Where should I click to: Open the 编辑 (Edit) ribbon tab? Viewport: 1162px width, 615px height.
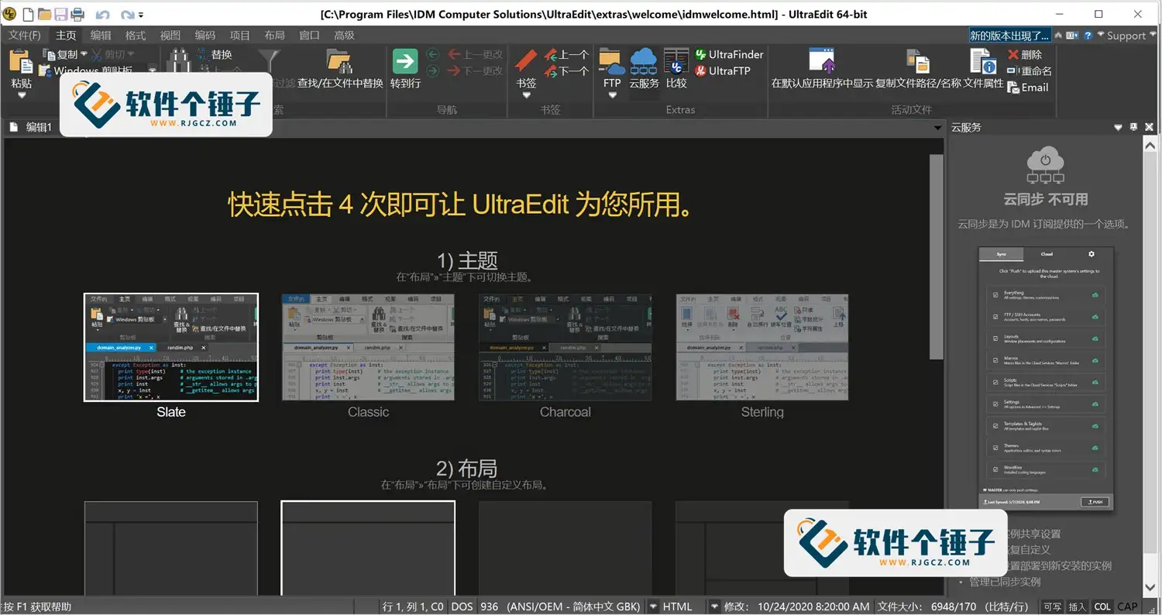point(101,35)
